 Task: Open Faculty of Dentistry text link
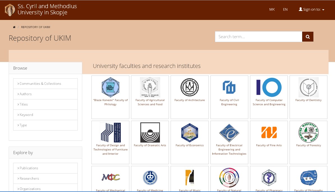point(309,100)
